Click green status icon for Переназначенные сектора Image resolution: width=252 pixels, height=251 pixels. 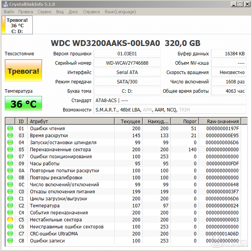coord(10,149)
